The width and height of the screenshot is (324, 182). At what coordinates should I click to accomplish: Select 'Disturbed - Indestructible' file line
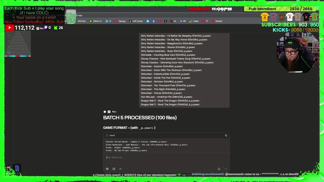point(165,74)
